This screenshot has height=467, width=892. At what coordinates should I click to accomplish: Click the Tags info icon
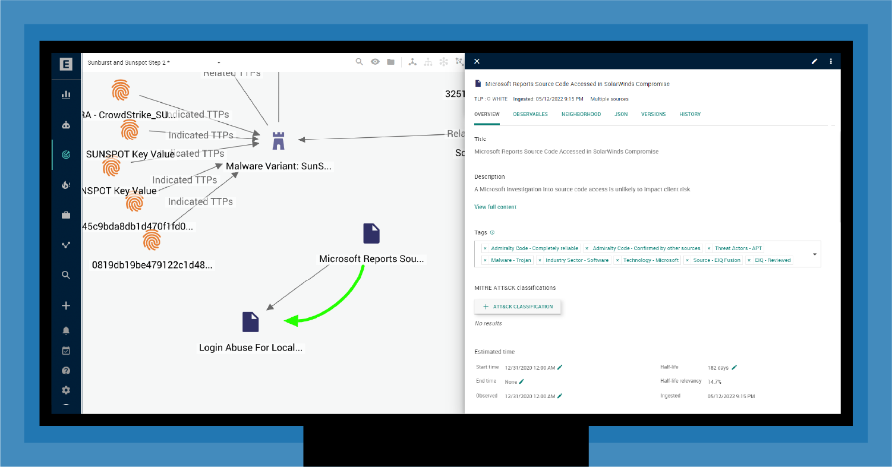(492, 233)
